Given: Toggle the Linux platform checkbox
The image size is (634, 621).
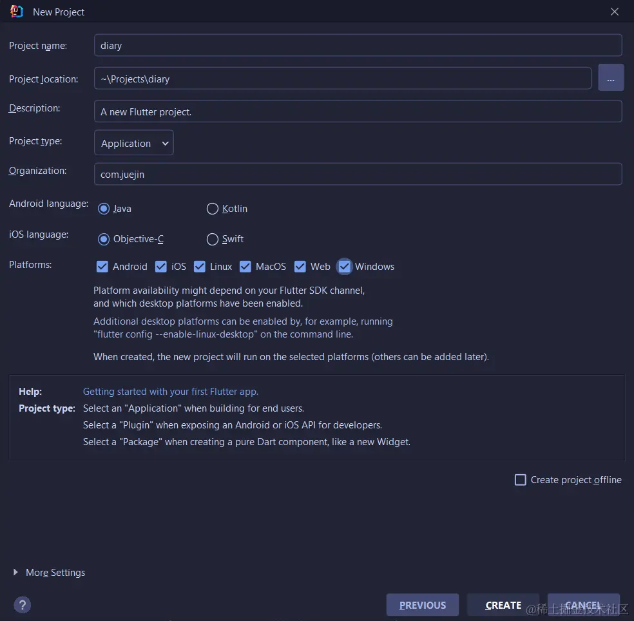Looking at the screenshot, I should tap(200, 267).
